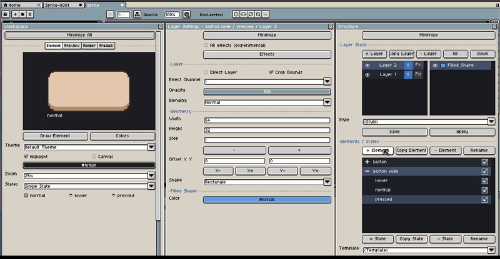Switch to the Render tab in Workspace
This screenshot has height=259, width=500.
pos(89,46)
